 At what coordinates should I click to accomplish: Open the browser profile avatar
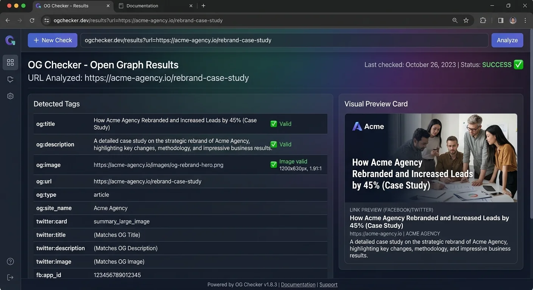point(513,20)
